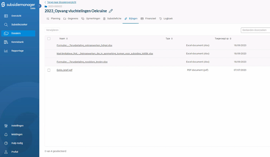270x157 pixels.
Task: Open Profiel via the person icon
Action: (x=6, y=152)
